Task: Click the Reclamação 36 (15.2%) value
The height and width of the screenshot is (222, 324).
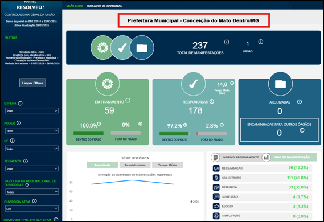Action: (298, 168)
